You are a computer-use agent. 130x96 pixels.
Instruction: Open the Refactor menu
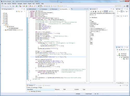(14, 4)
